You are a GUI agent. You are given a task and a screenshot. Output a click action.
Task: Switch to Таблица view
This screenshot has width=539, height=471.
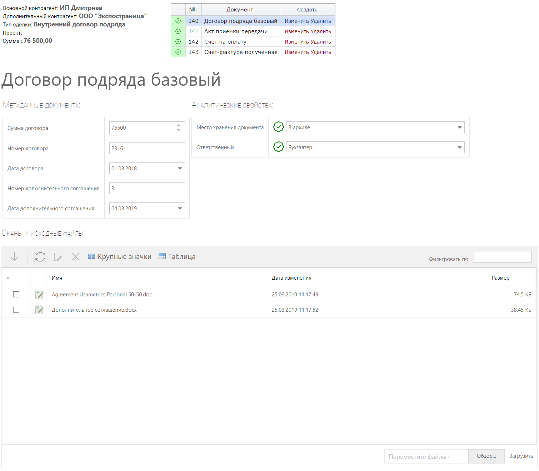[177, 257]
